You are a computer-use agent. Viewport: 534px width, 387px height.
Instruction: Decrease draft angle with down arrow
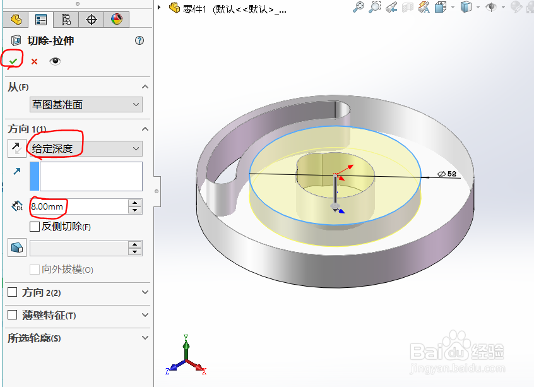pyautogui.click(x=135, y=252)
